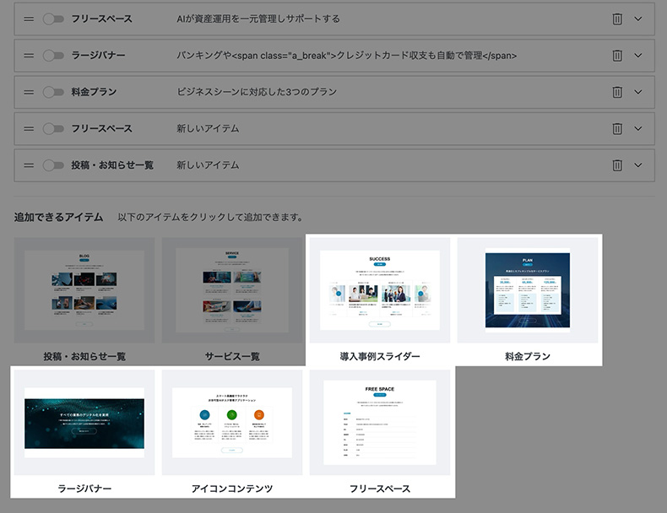This screenshot has height=513, width=667.
Task: Toggle the ラージバナー row switch
Action: pyautogui.click(x=53, y=56)
